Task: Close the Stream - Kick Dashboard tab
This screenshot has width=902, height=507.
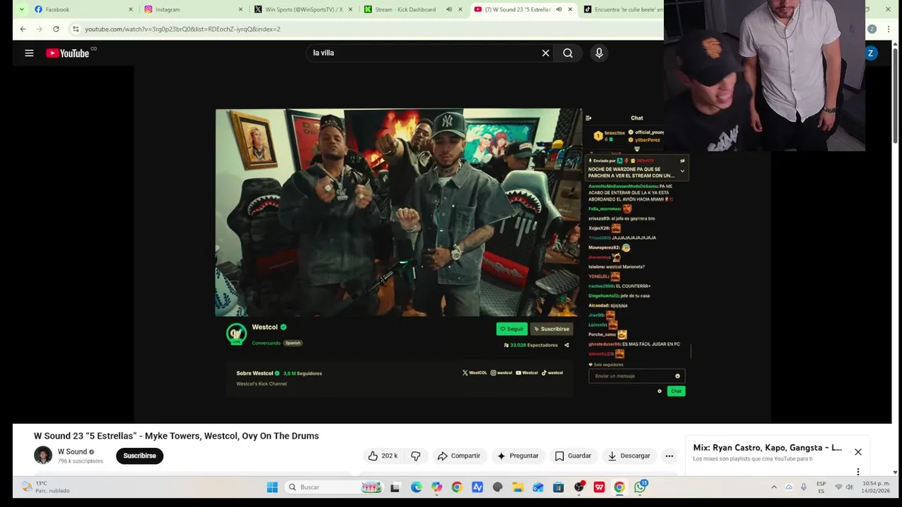Action: (x=460, y=9)
